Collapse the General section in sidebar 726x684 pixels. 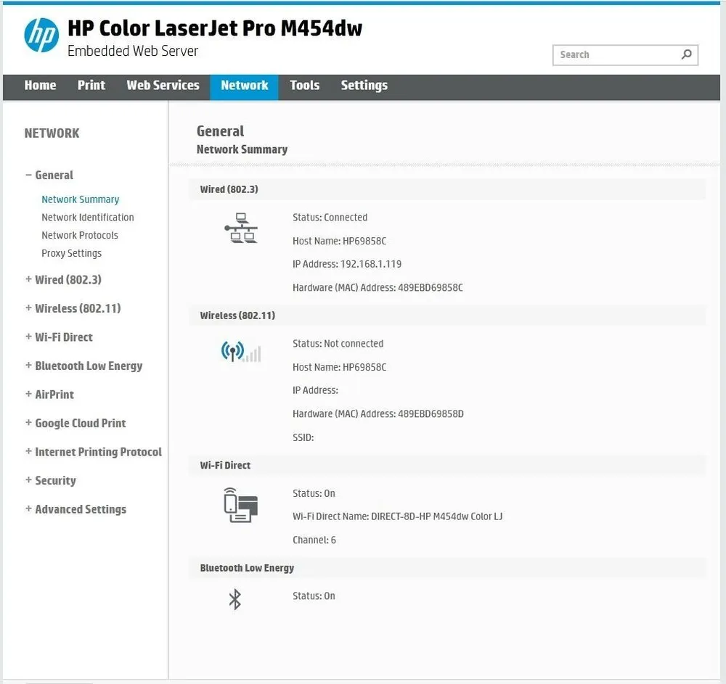coord(49,176)
